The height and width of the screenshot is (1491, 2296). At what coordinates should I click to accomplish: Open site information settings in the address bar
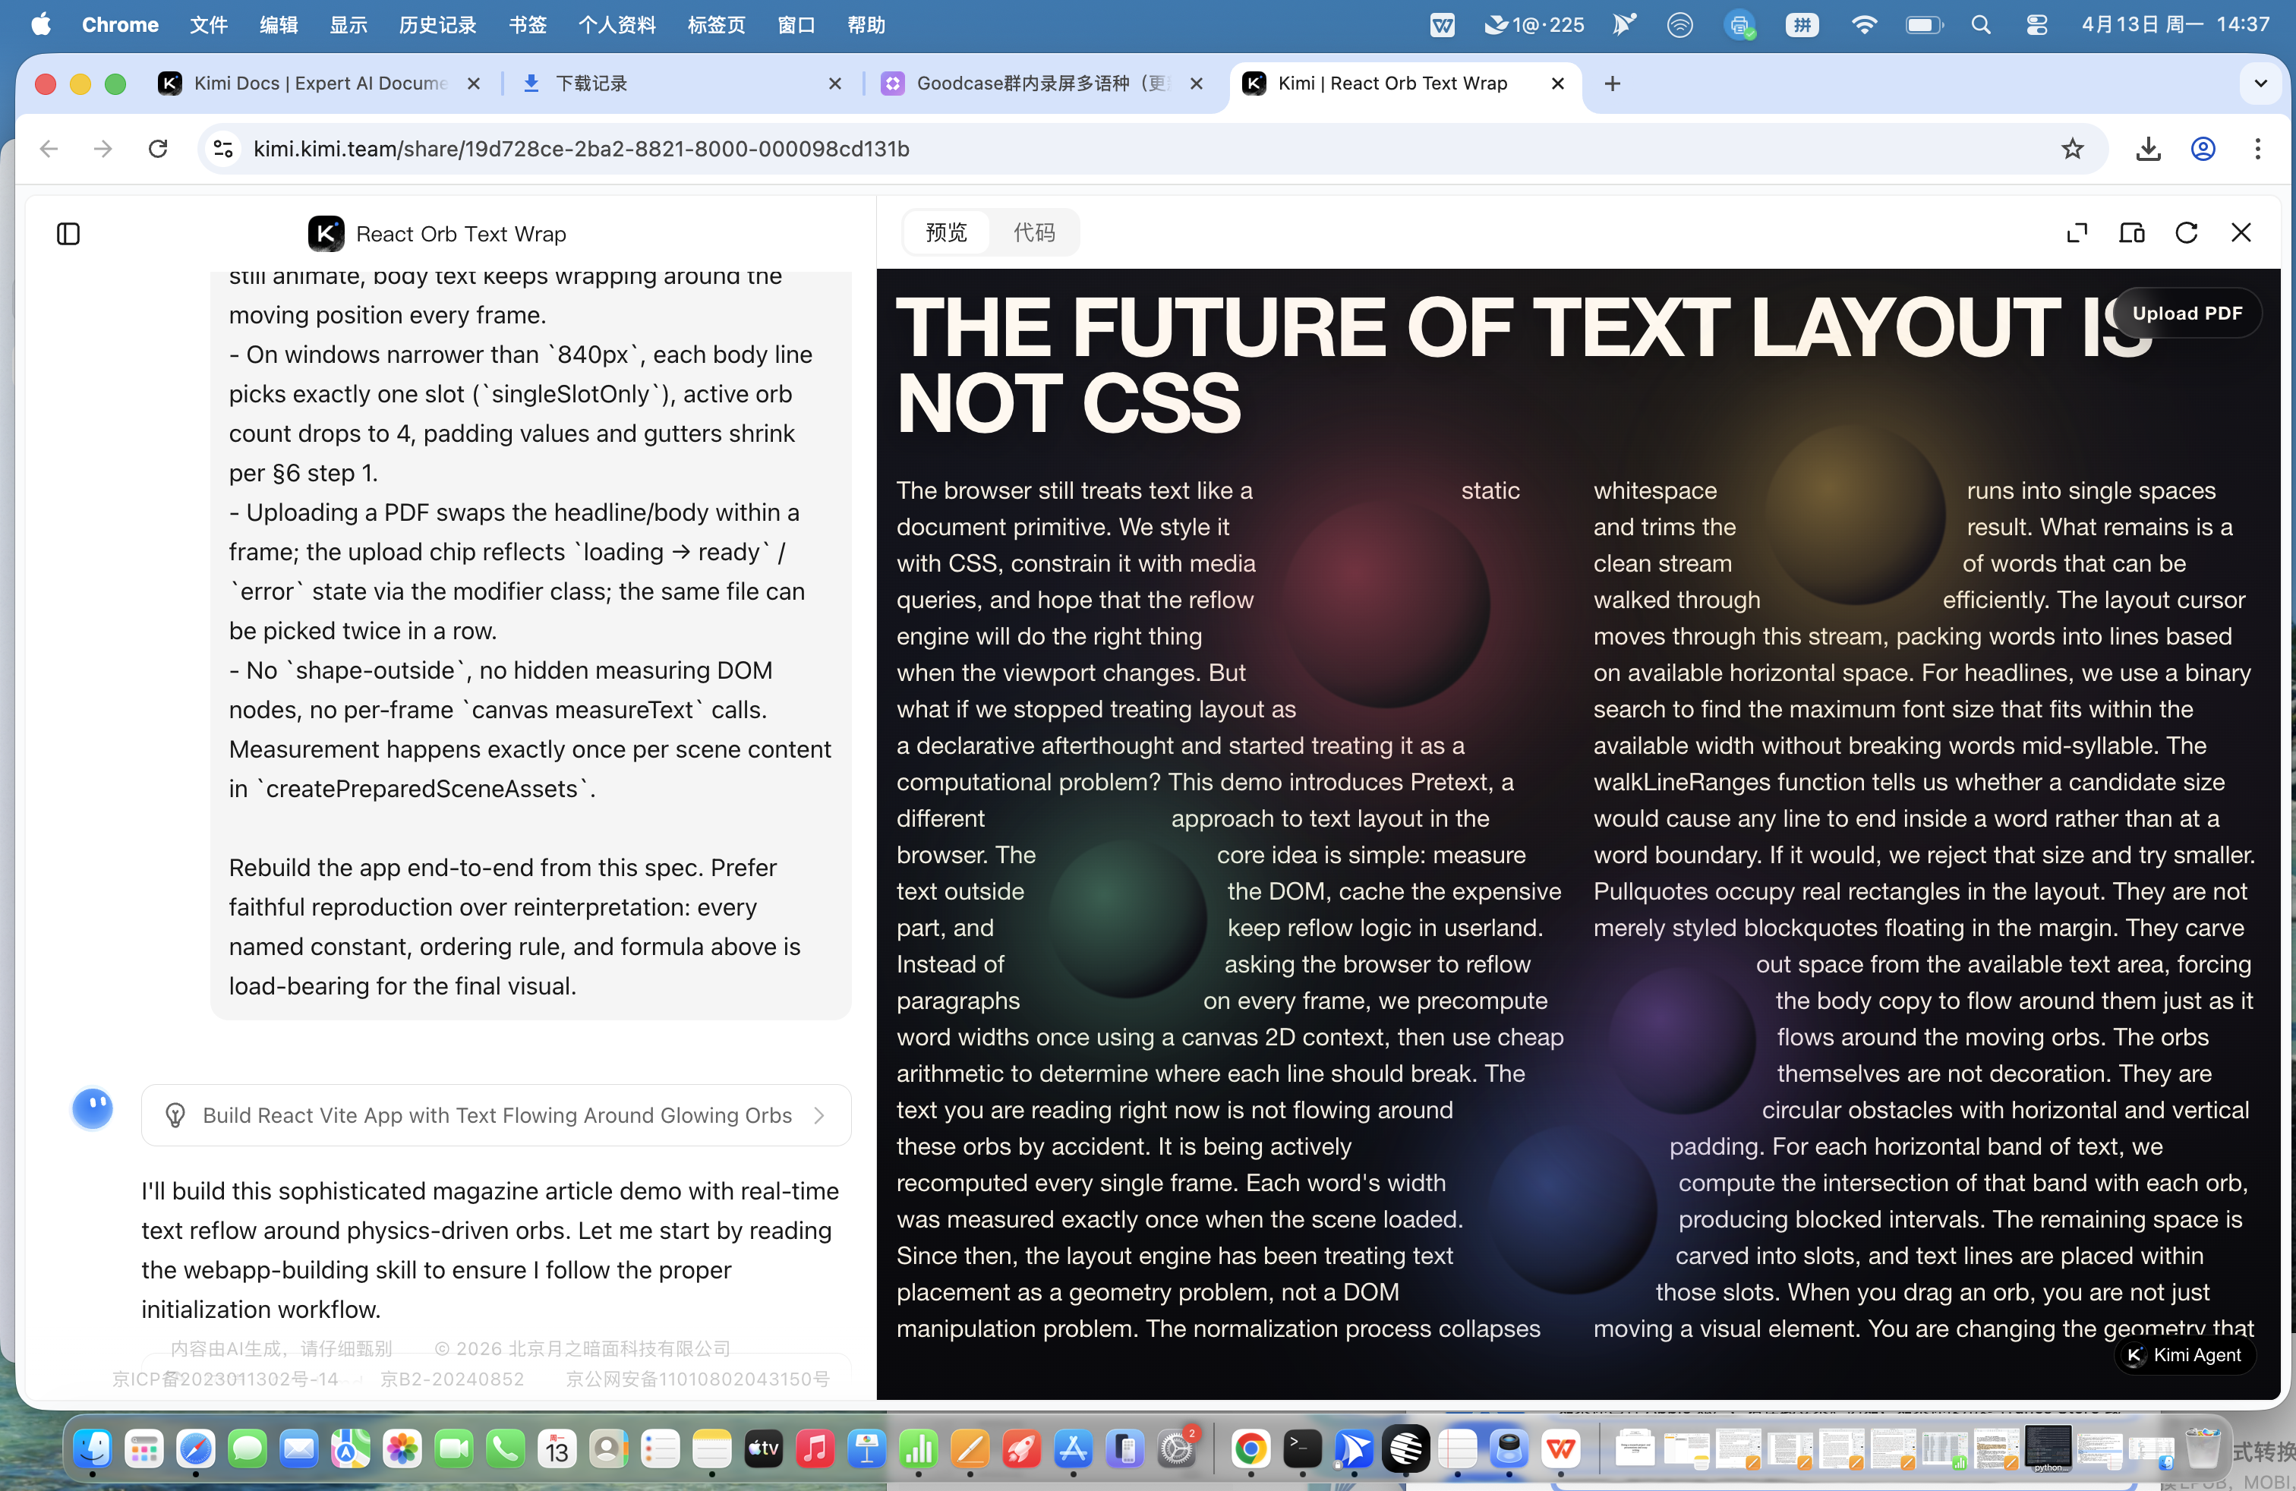coord(222,149)
